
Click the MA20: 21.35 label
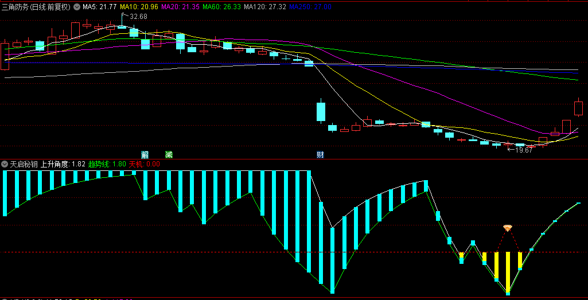180,7
